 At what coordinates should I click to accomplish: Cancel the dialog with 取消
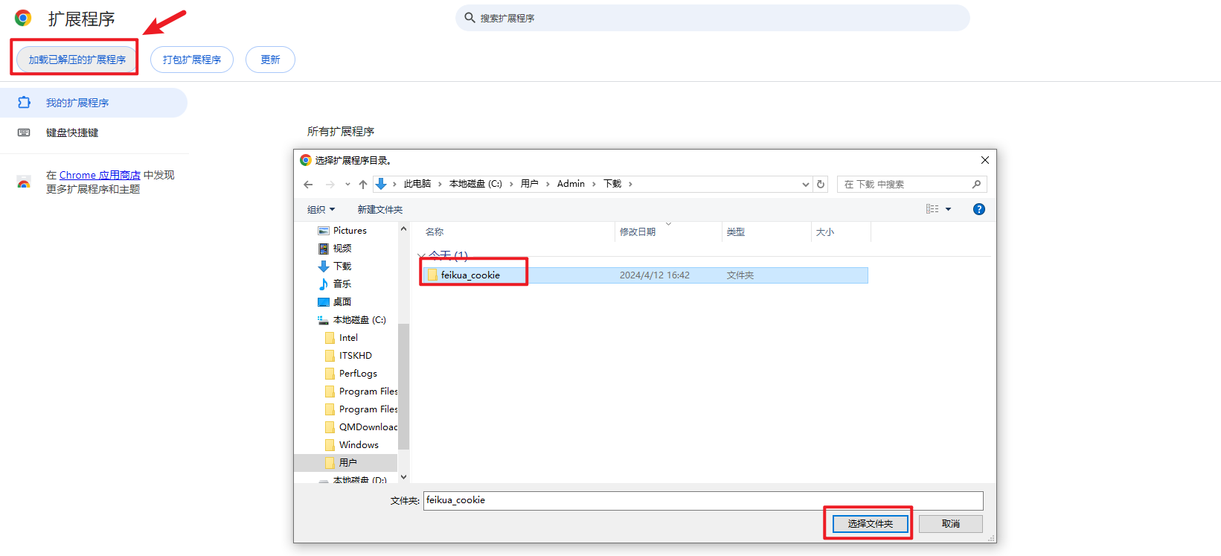tap(951, 524)
